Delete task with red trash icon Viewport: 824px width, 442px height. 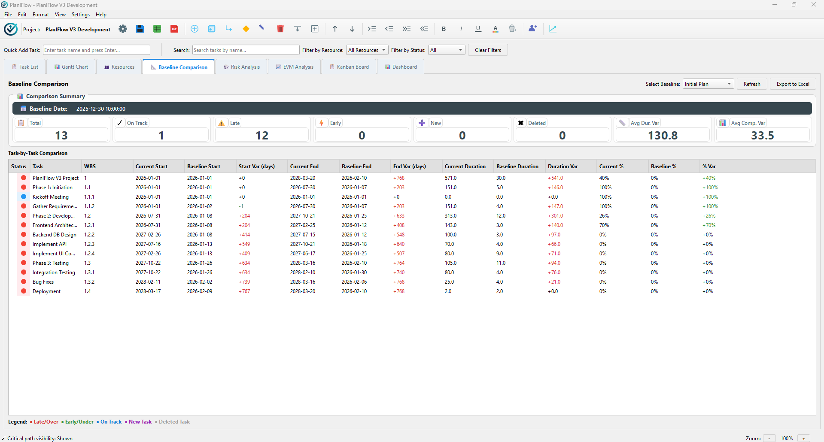[x=280, y=29]
